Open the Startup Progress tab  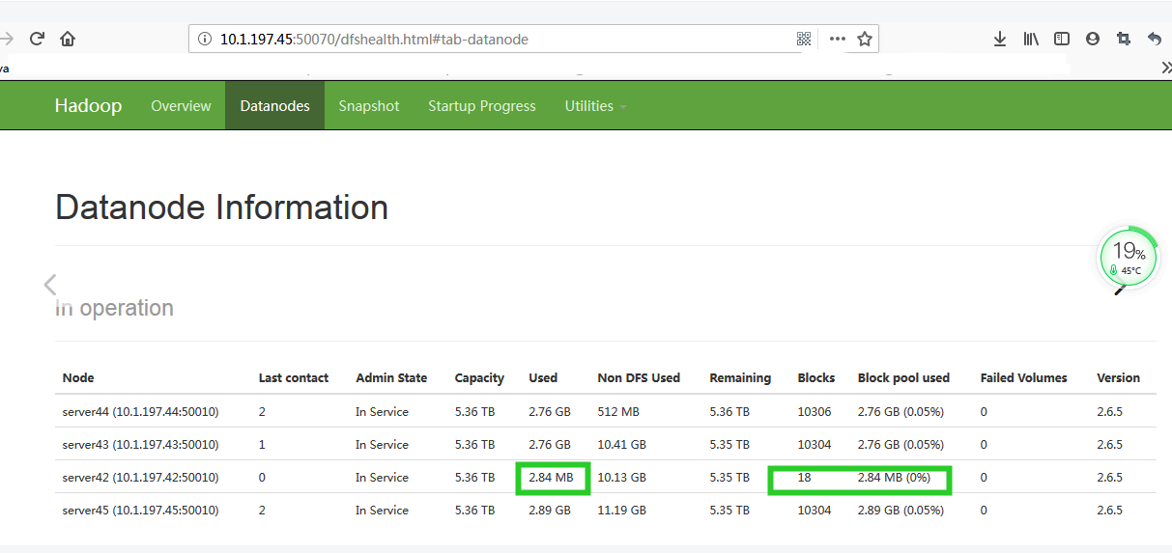pos(481,105)
